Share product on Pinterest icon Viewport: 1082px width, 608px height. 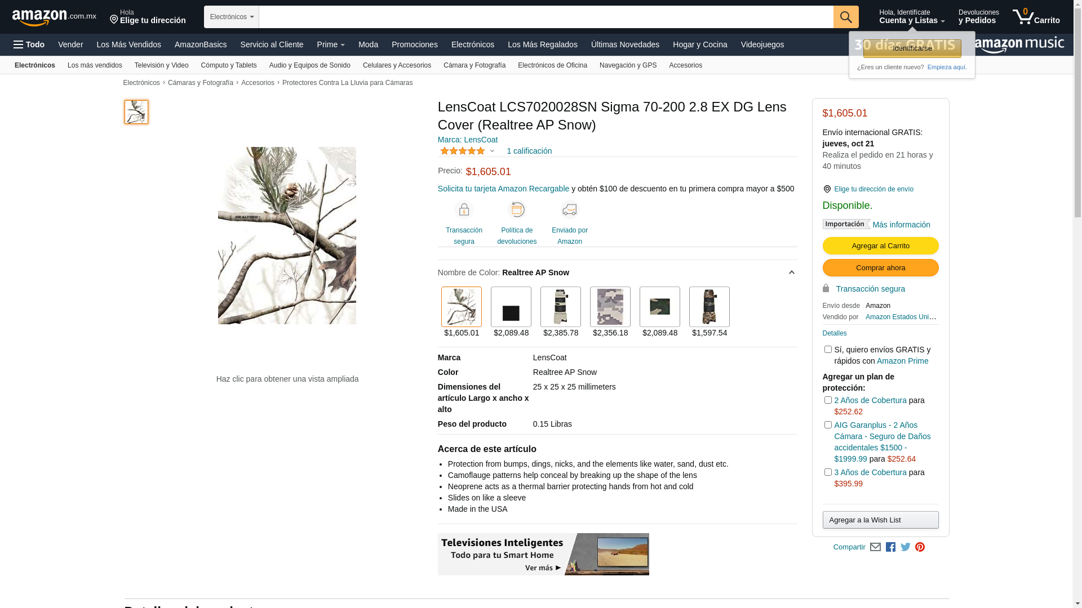click(920, 547)
